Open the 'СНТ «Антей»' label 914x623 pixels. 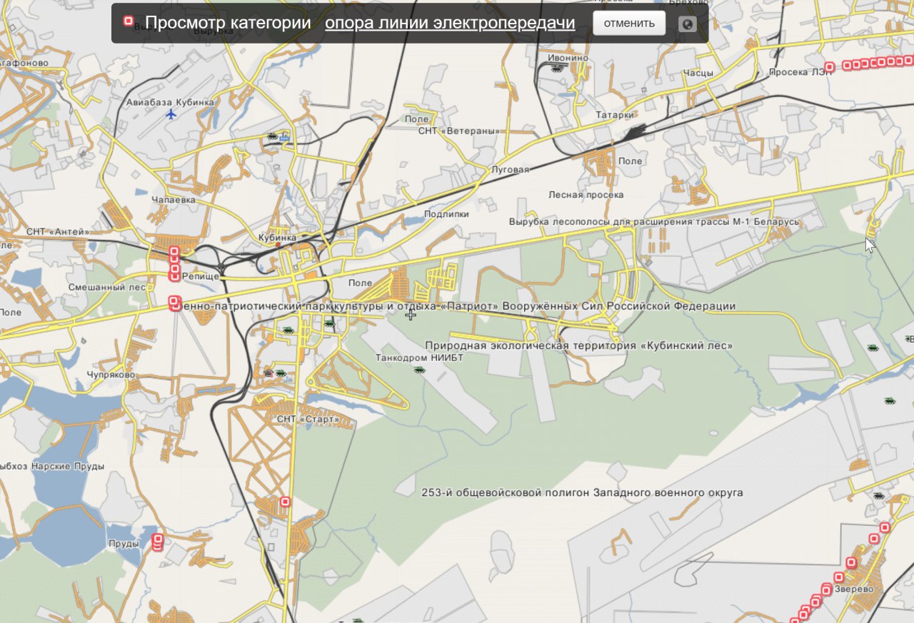point(58,232)
